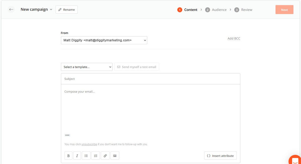The width and height of the screenshot is (301, 164).
Task: Click the Subject input field
Action: [150, 79]
